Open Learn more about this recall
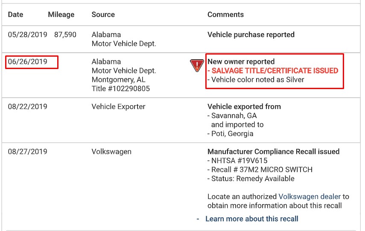Viewport: 365px width, 231px height. (251, 219)
